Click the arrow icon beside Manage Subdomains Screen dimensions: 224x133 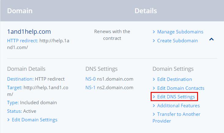click(154, 32)
